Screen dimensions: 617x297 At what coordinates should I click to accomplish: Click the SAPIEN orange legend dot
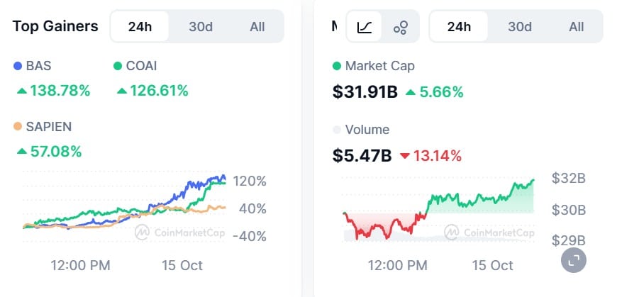click(x=18, y=127)
